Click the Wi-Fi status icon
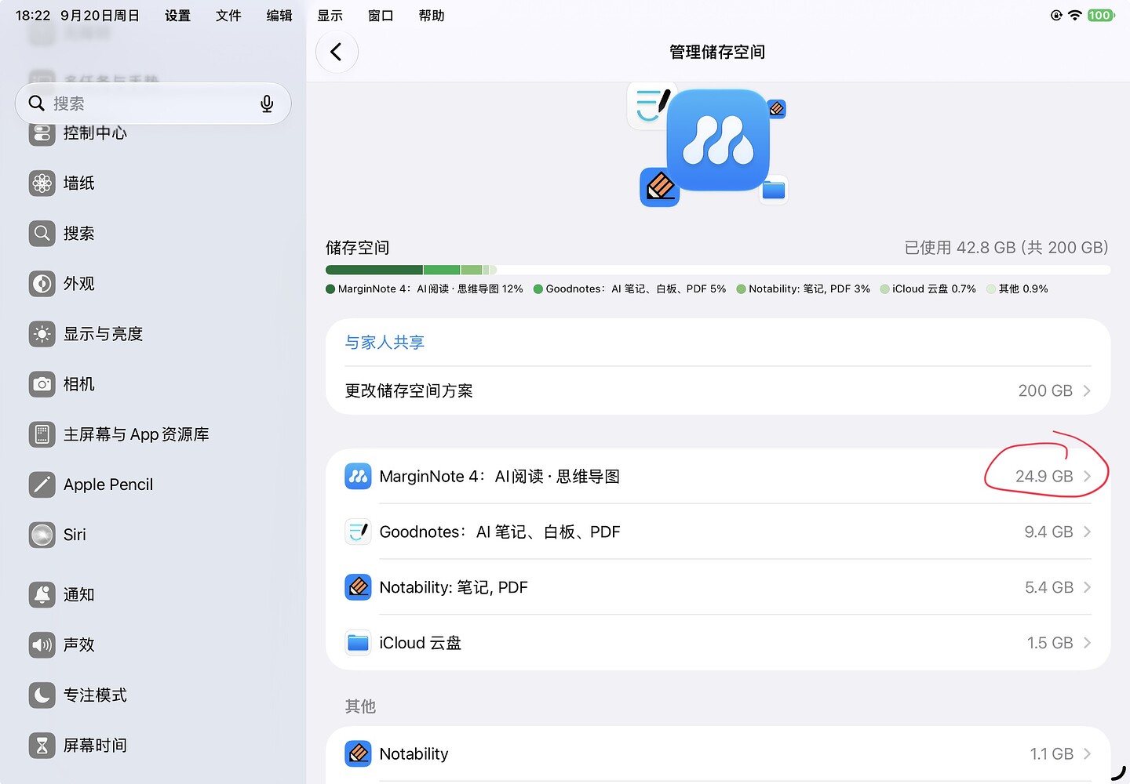Viewport: 1130px width, 784px height. coord(1075,16)
